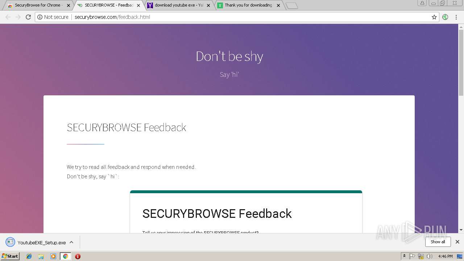This screenshot has width=464, height=261.
Task: Click the Don't be shy heading
Action: pyautogui.click(x=229, y=56)
